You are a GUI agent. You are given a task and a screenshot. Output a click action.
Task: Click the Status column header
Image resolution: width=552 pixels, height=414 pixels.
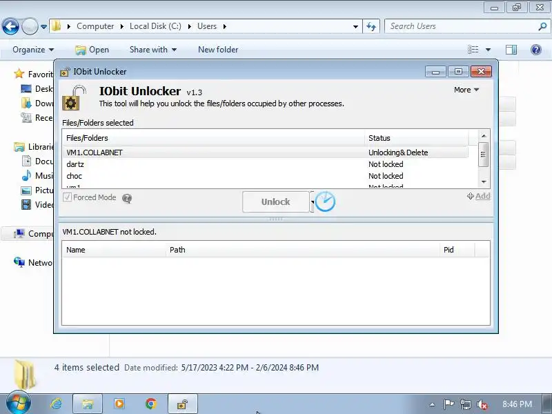[x=417, y=138]
